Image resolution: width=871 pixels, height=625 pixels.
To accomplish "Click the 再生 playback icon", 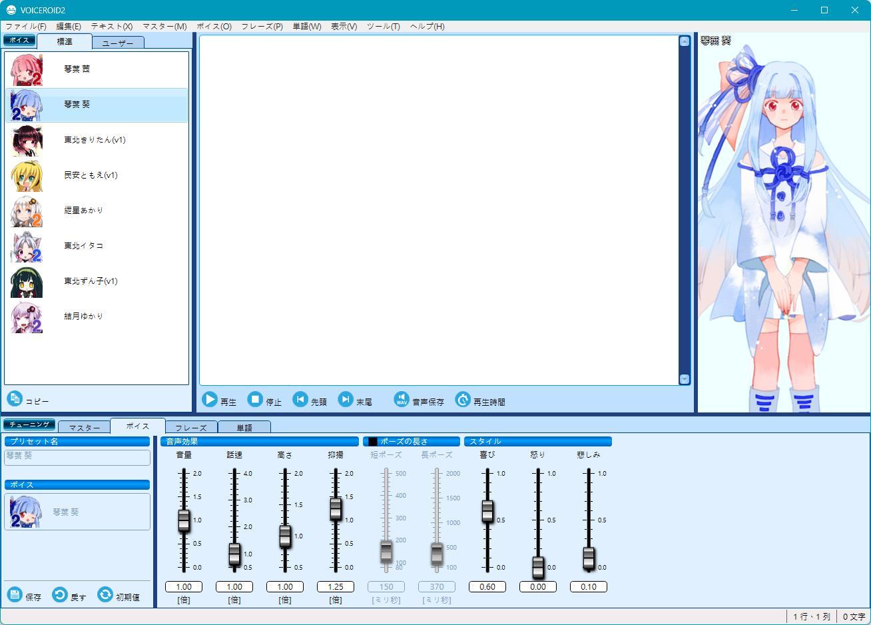I will (x=208, y=399).
